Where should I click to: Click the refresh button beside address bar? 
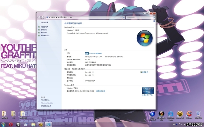124,17
